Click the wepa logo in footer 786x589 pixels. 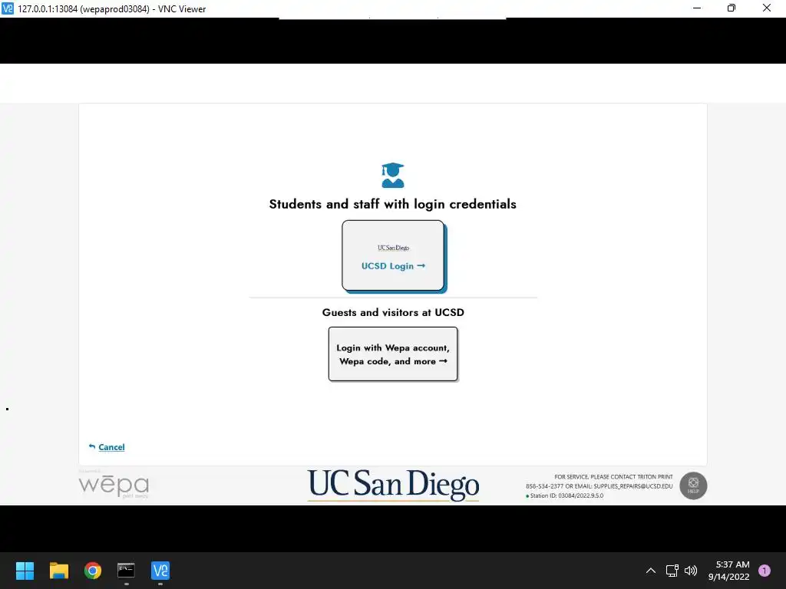click(114, 485)
